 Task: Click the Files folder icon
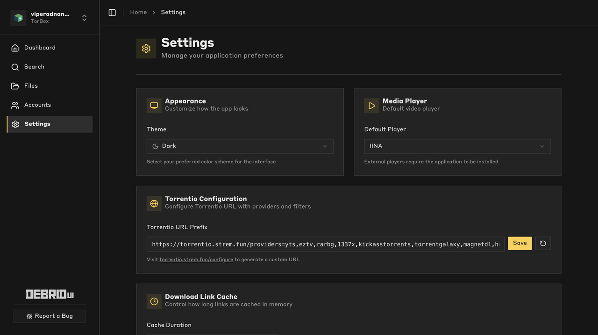[15, 86]
